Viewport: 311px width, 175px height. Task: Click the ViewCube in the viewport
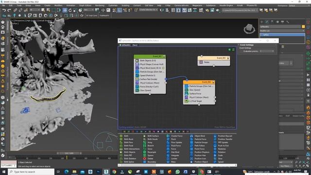[249, 29]
